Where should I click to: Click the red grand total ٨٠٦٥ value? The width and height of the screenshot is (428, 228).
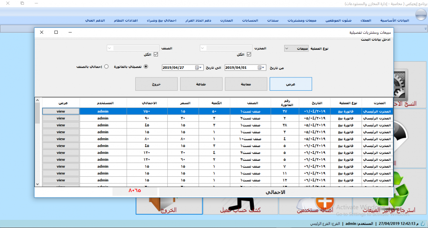[x=135, y=190]
